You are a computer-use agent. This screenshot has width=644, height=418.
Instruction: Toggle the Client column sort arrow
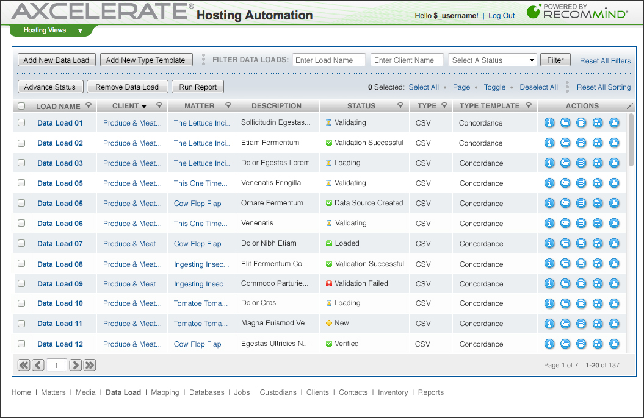pyautogui.click(x=144, y=106)
